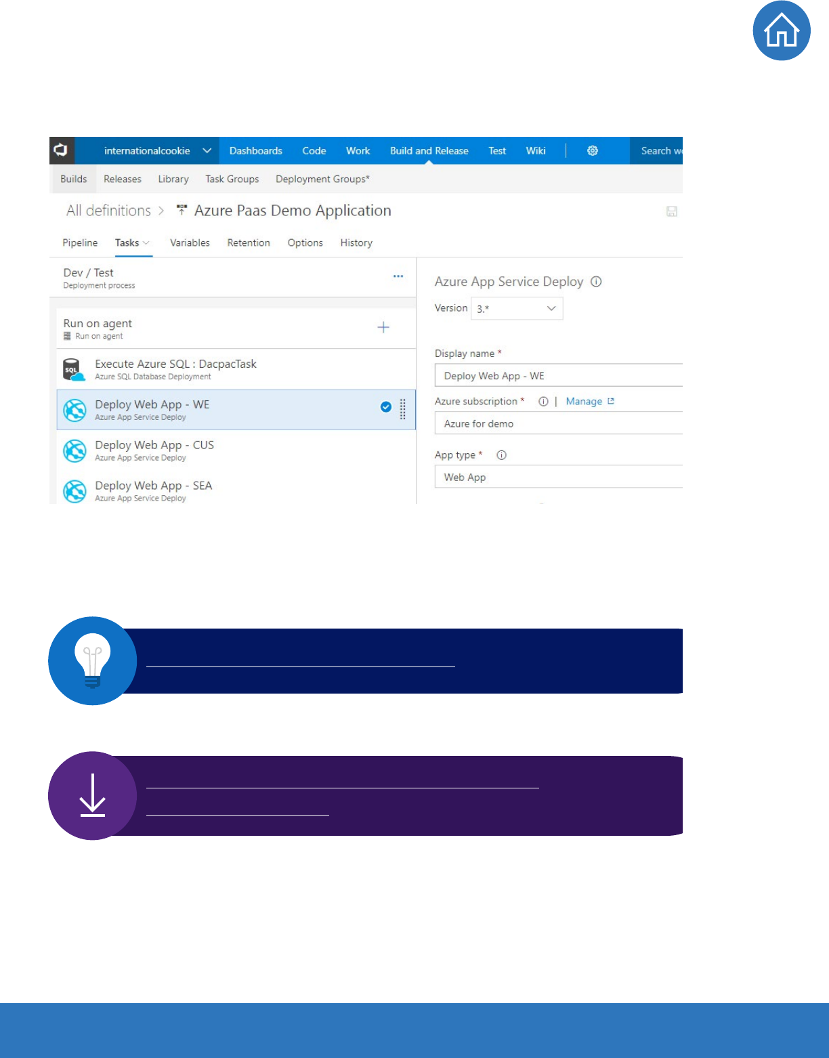The height and width of the screenshot is (1058, 829).
Task: Open the Wiki menu
Action: click(536, 151)
